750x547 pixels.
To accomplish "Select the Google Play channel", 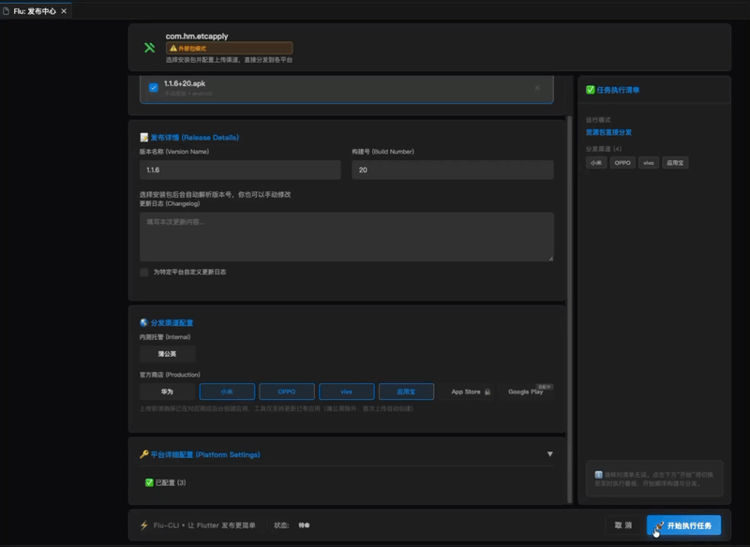I will (x=526, y=392).
